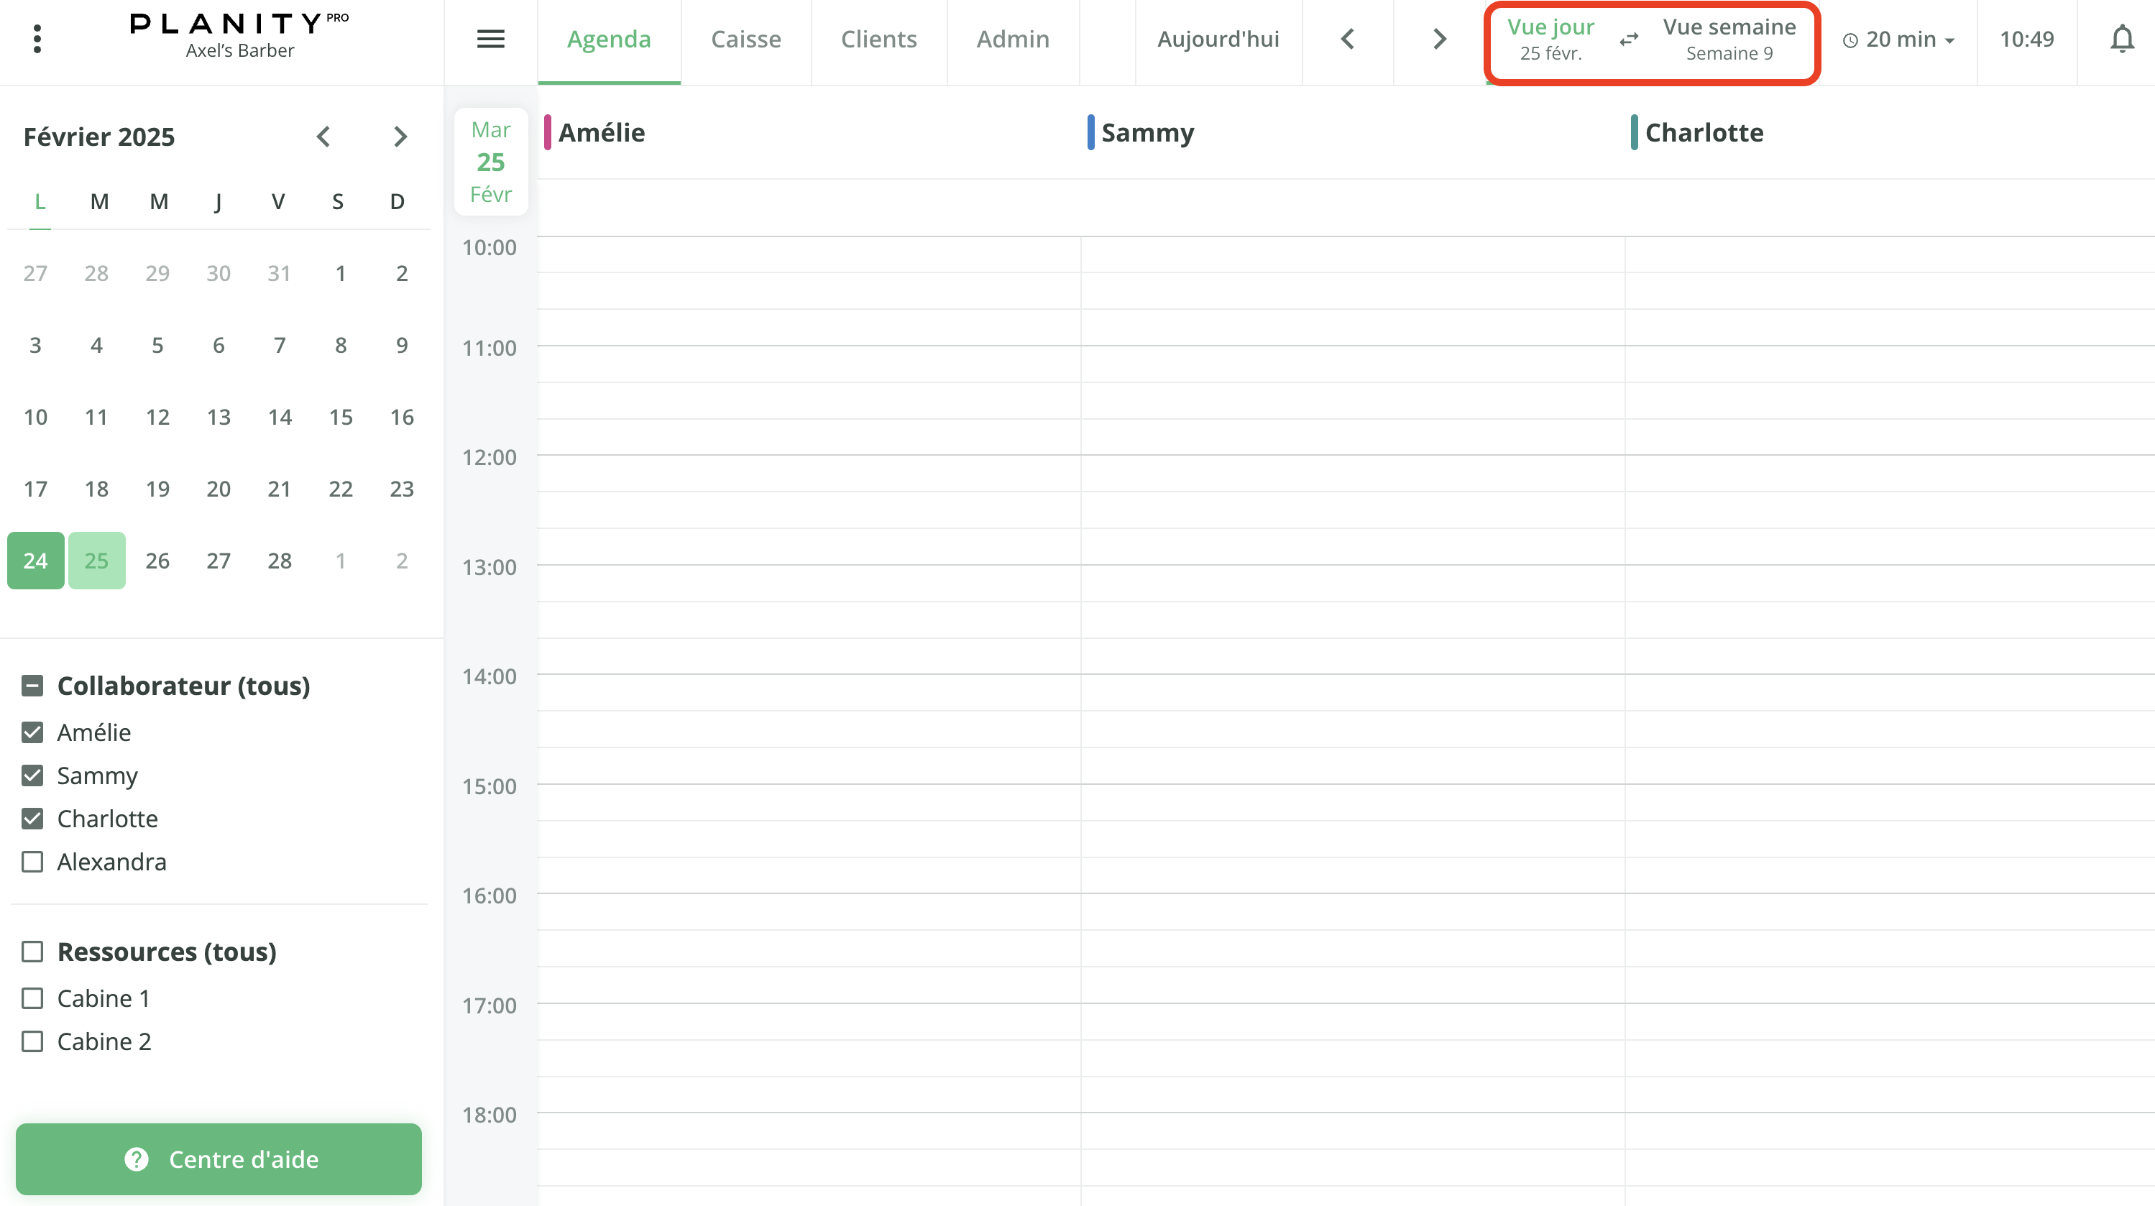Toggle the Ressources (tous) checkbox
The height and width of the screenshot is (1206, 2155).
pyautogui.click(x=32, y=952)
